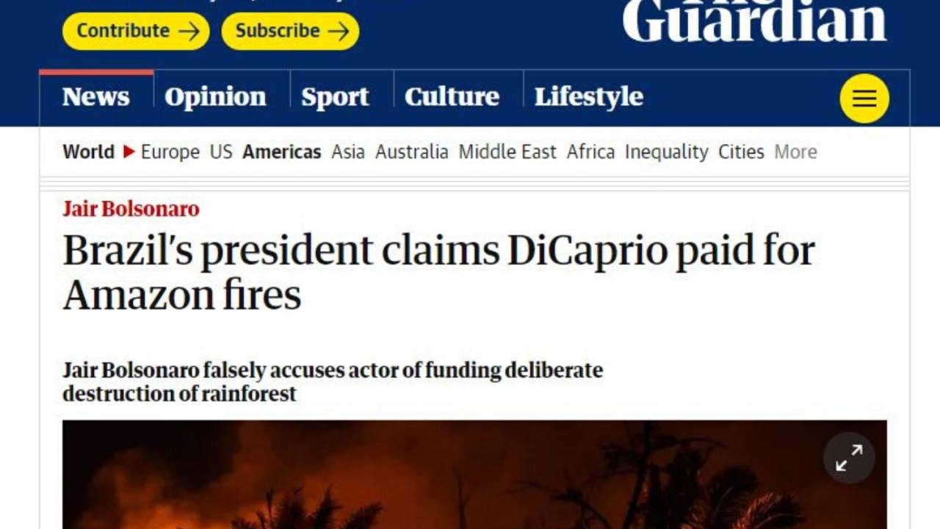Click the Jair Bolsonaro topic tag
This screenshot has width=940, height=529.
pos(131,209)
